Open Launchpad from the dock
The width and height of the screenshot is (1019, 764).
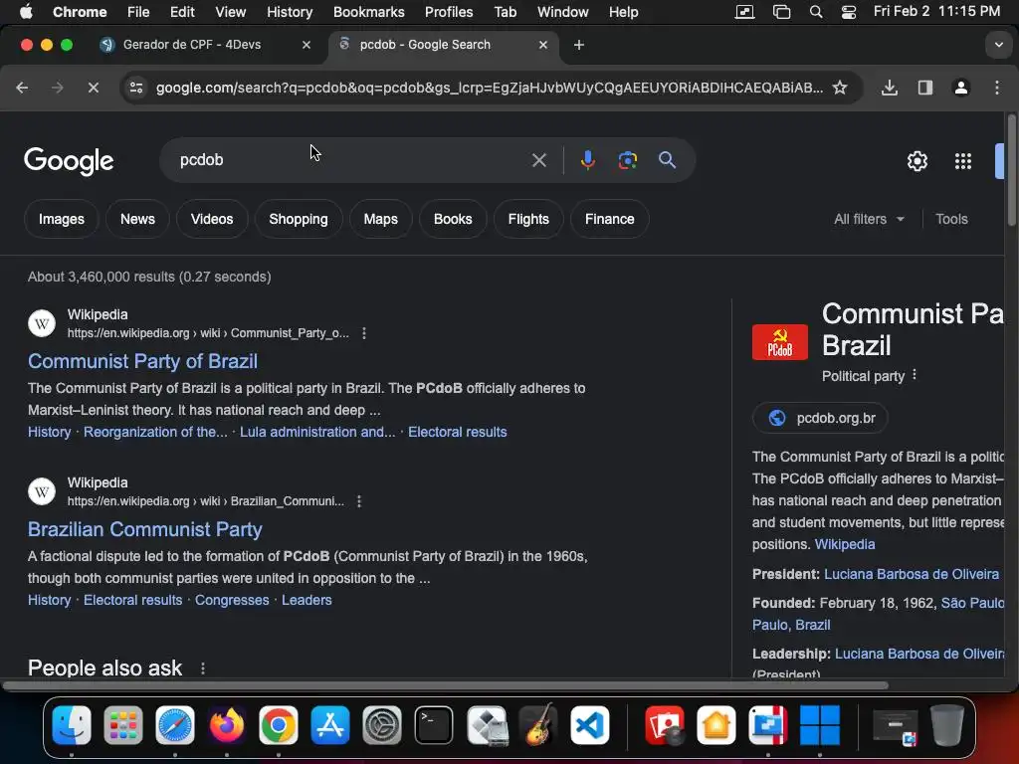(122, 724)
